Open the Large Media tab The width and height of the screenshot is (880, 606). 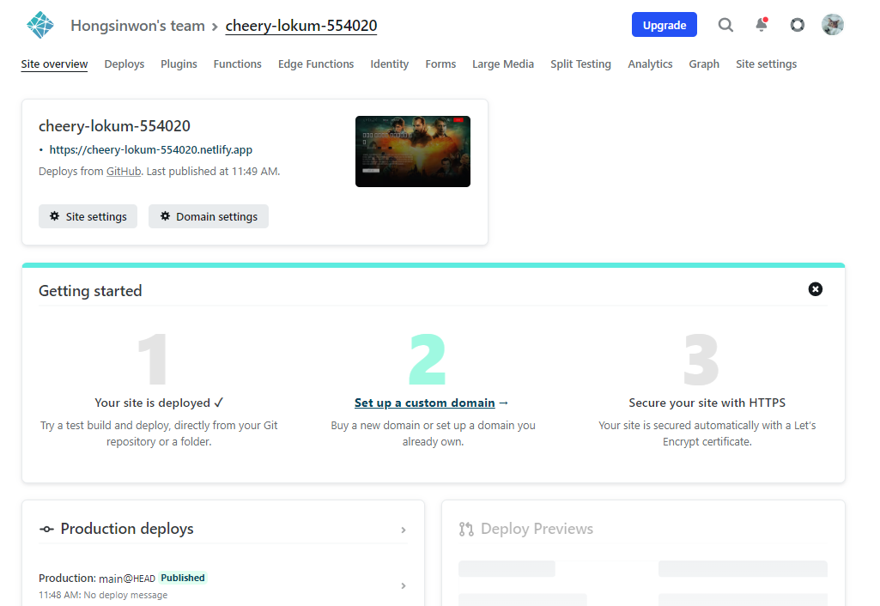pos(503,64)
